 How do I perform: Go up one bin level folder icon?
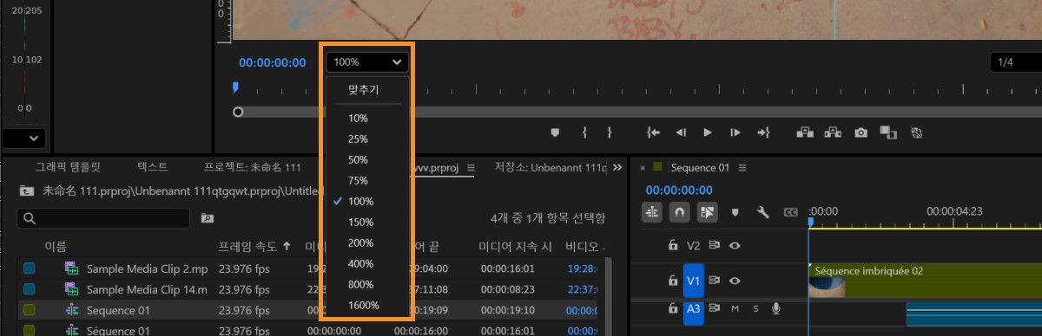click(x=28, y=191)
